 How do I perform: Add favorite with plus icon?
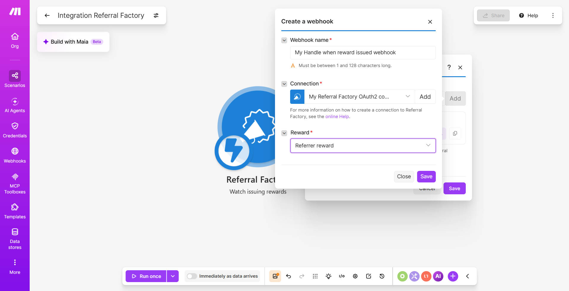tap(453, 276)
